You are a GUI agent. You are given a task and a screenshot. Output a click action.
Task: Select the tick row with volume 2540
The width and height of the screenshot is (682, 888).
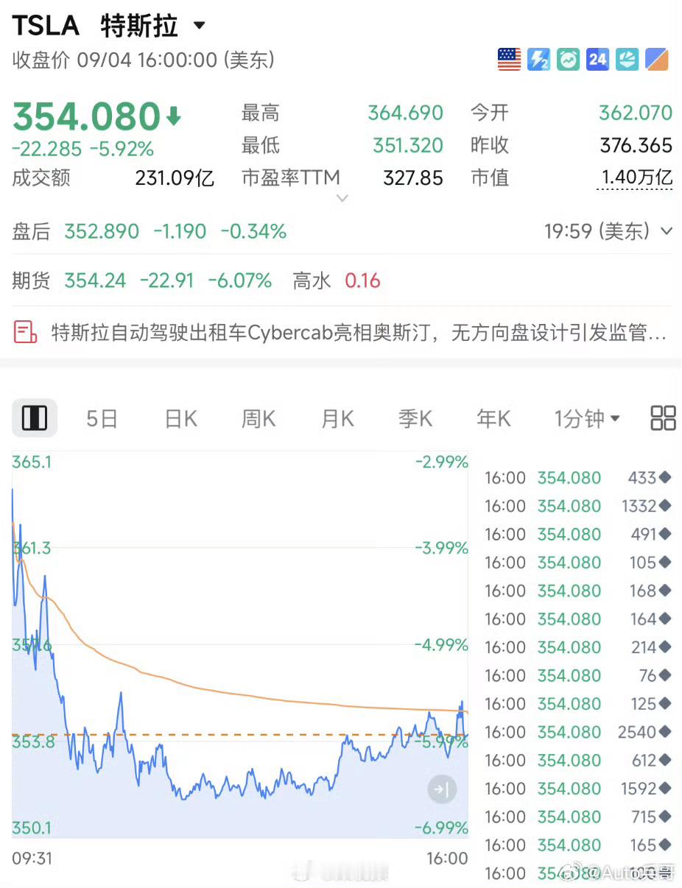pyautogui.click(x=577, y=732)
